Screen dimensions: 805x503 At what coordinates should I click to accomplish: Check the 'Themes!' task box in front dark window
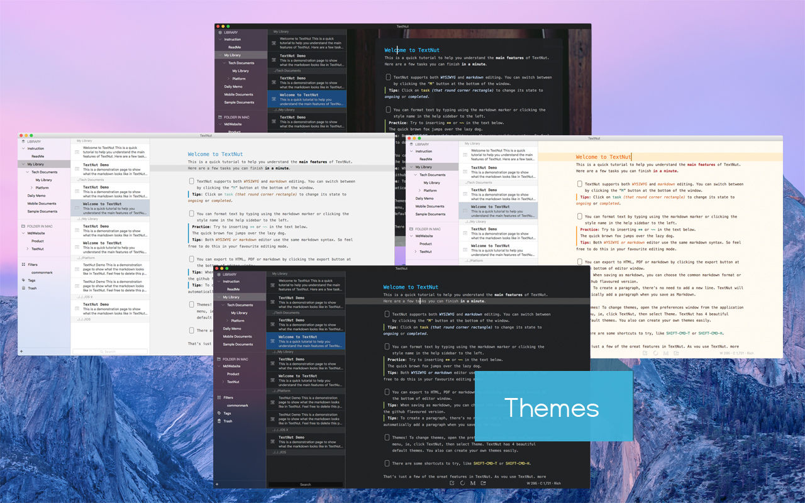point(387,438)
